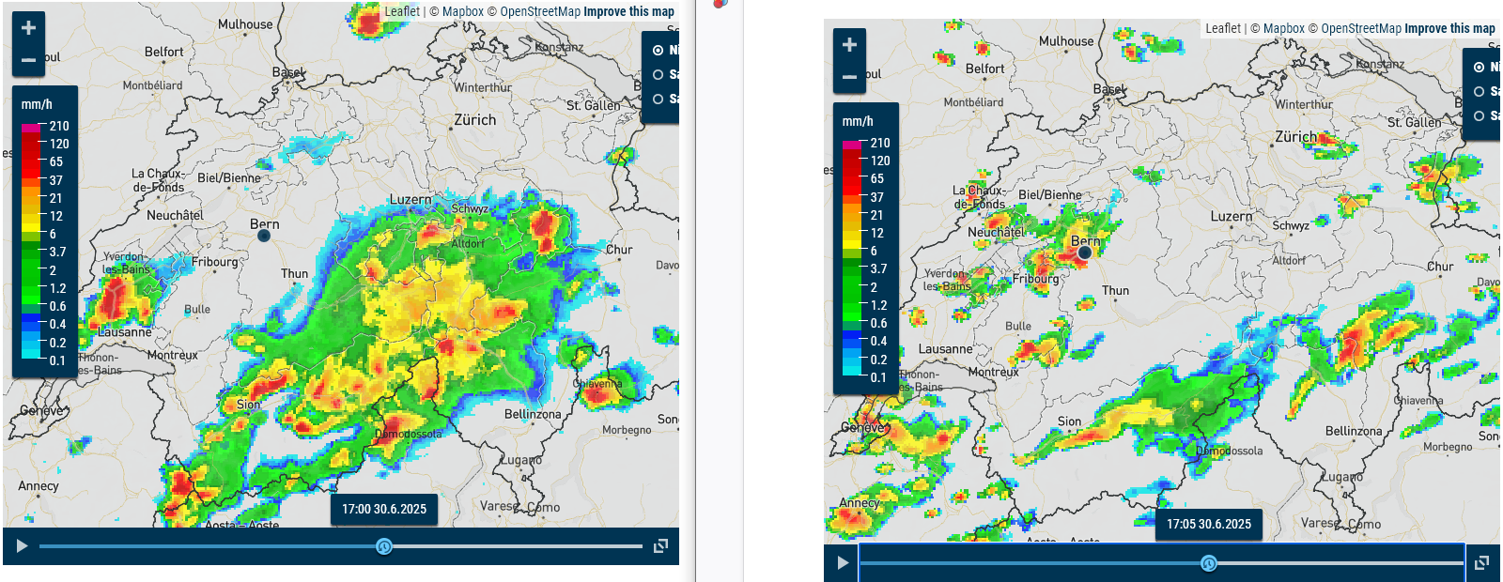Click the 'mm/h' legend title on the 17:05 map
Image resolution: width=1503 pixels, height=582 pixels.
point(858,121)
